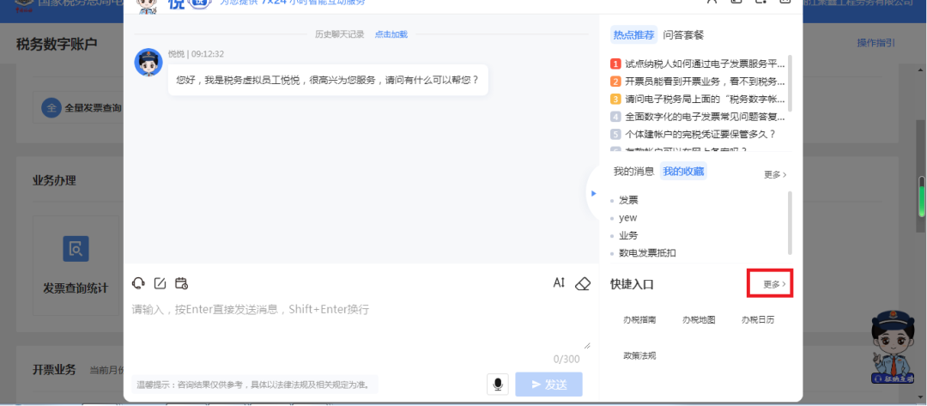
Task: Change font size via AI icon
Action: [x=560, y=283]
